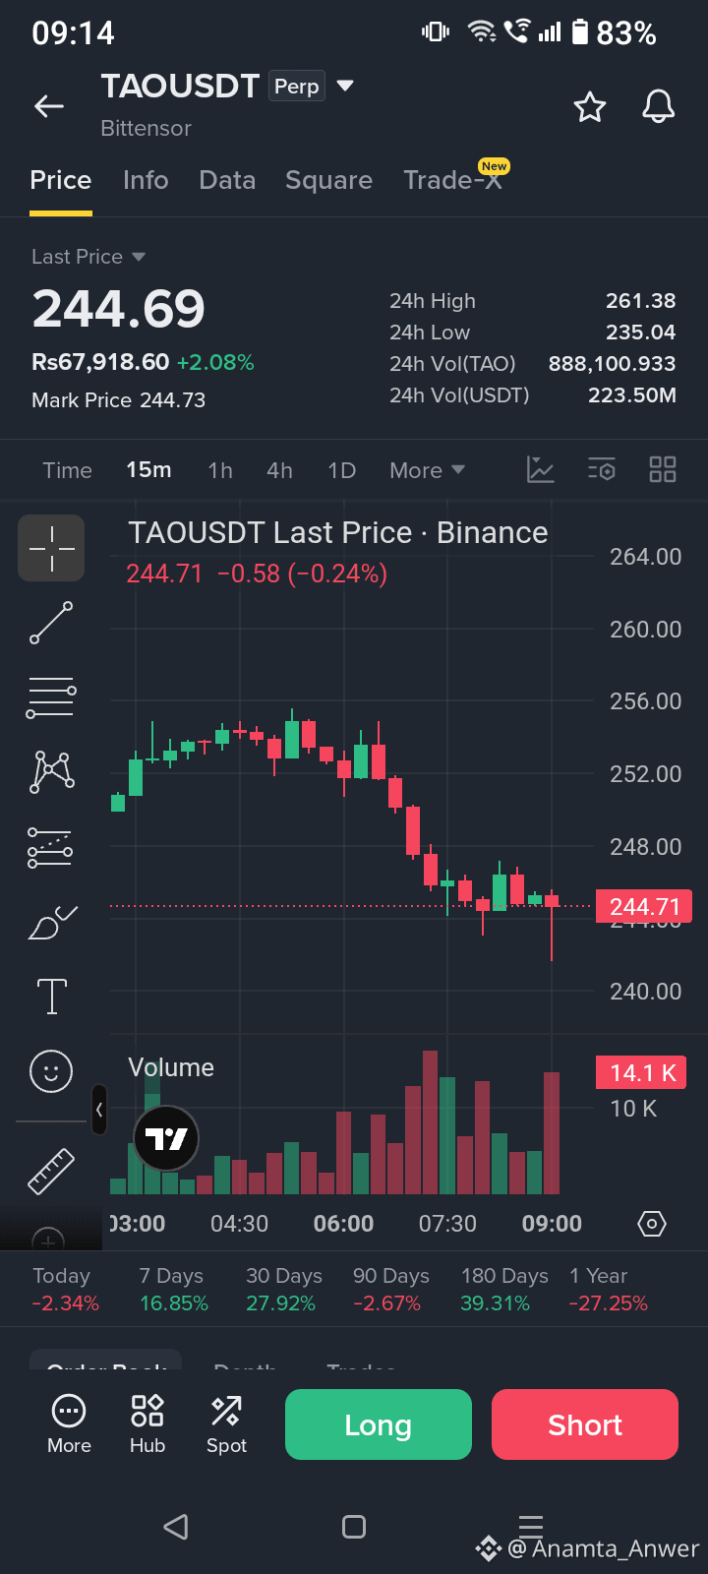Screen dimensions: 708x1574
Task: Go back with the top-left arrow
Action: (x=49, y=106)
